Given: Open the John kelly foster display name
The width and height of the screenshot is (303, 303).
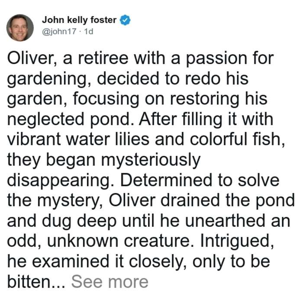Looking at the screenshot, I should tap(79, 20).
